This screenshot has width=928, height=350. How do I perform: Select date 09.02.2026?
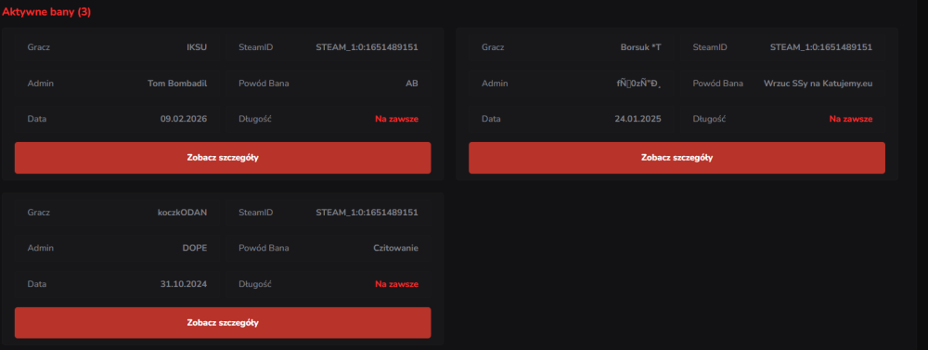[184, 119]
